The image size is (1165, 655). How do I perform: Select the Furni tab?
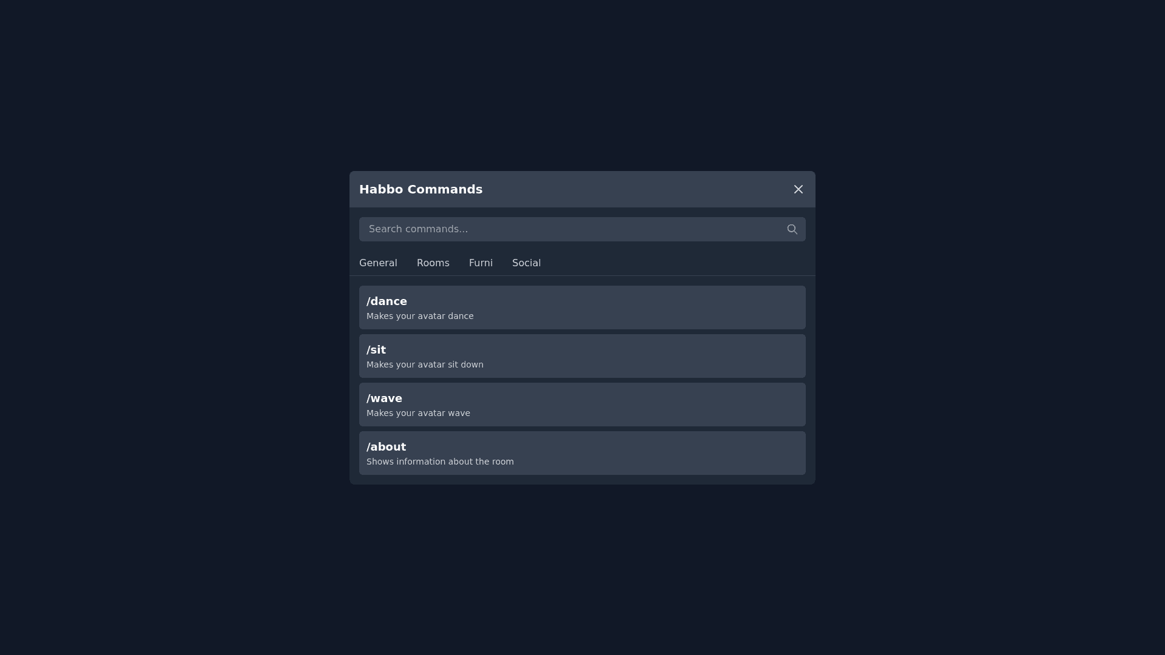481,263
